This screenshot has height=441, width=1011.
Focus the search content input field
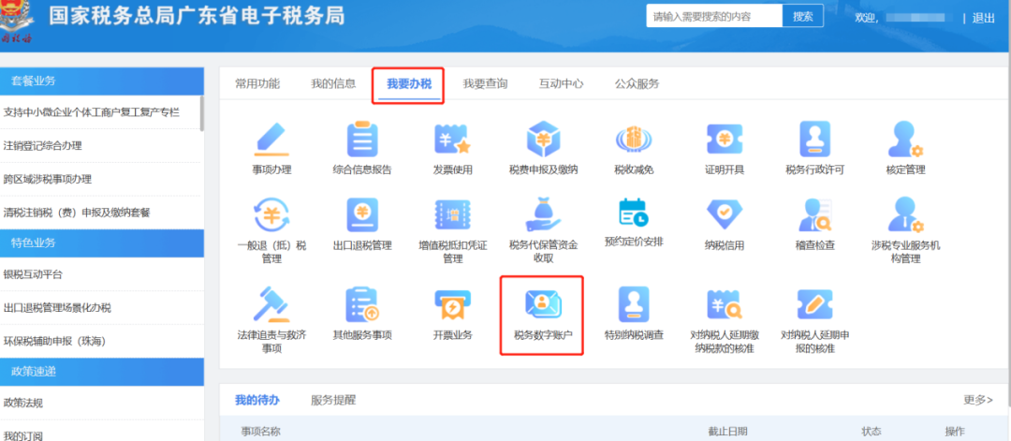point(714,16)
